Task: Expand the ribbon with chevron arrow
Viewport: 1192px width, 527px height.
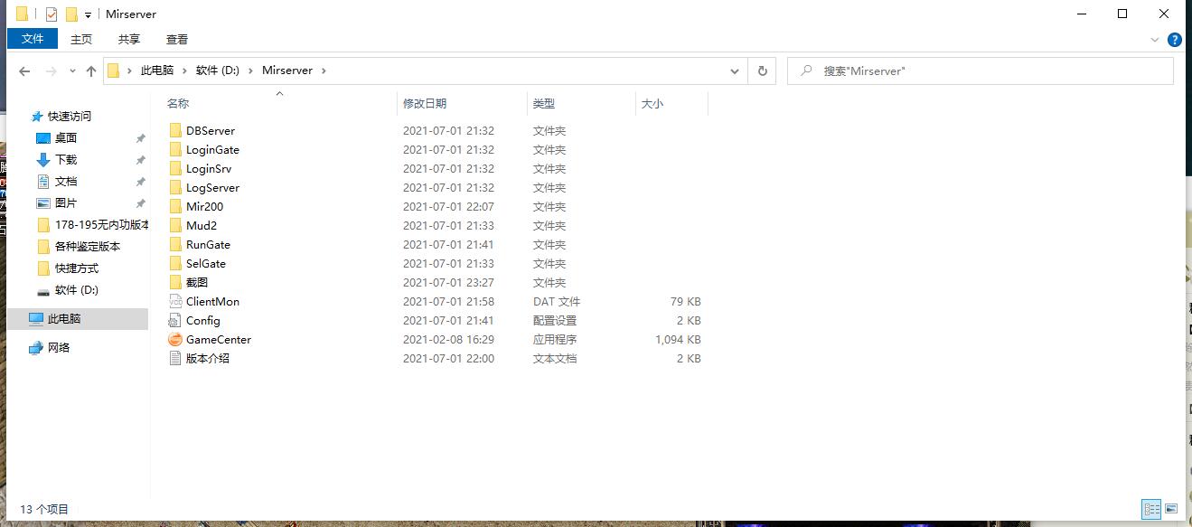Action: (1155, 40)
